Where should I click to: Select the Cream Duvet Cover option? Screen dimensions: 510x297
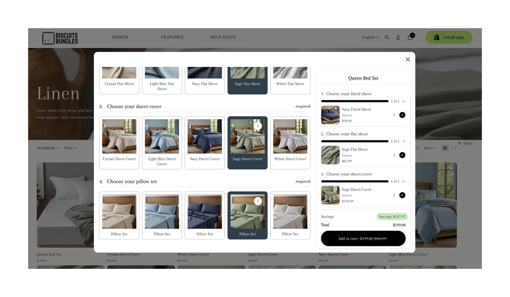tap(119, 143)
